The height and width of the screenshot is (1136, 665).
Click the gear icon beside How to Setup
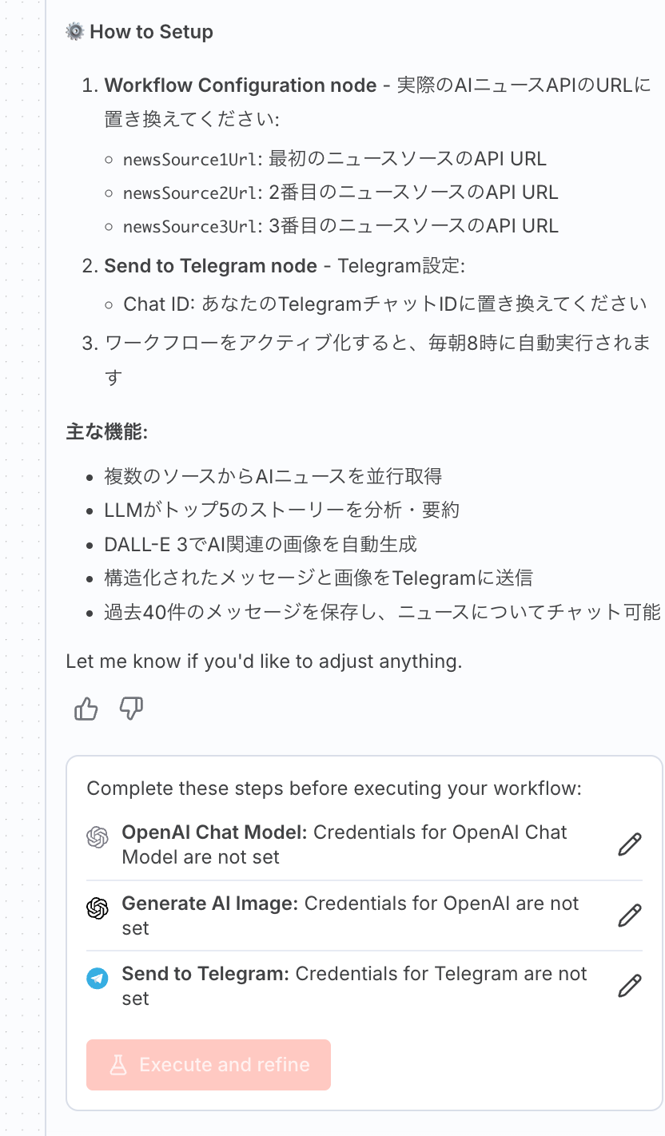tap(75, 32)
